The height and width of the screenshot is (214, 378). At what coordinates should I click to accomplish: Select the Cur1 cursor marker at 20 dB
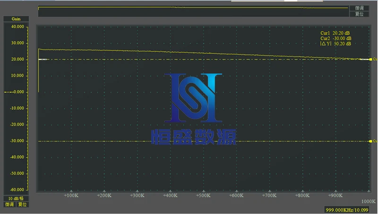tap(370, 59)
